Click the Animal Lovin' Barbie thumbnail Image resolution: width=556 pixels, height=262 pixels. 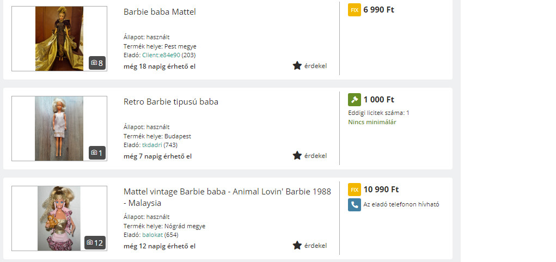59,218
